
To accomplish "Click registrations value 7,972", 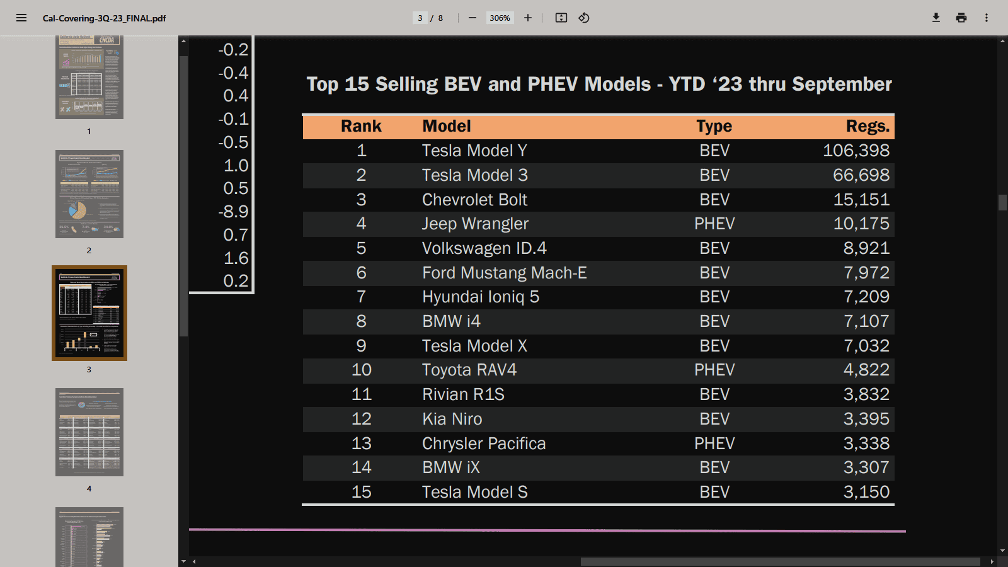I will [866, 273].
